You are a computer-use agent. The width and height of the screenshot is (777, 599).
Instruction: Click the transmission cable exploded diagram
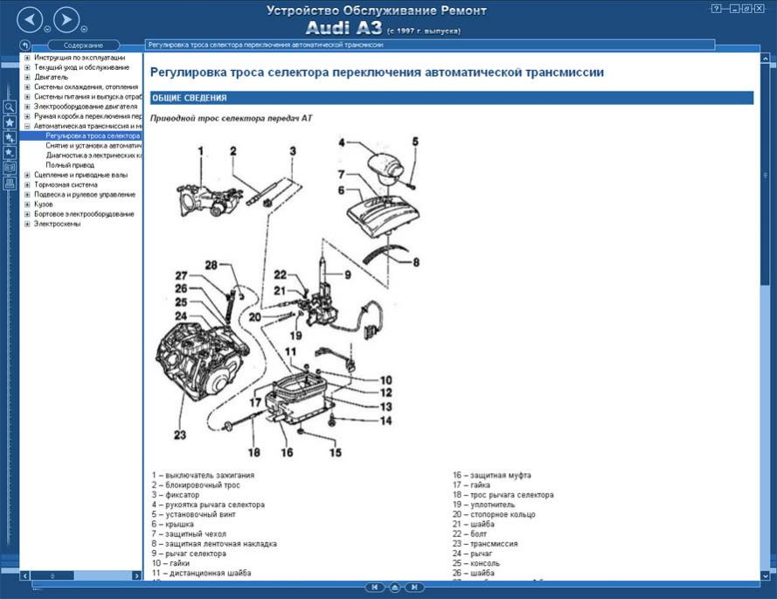click(x=288, y=296)
